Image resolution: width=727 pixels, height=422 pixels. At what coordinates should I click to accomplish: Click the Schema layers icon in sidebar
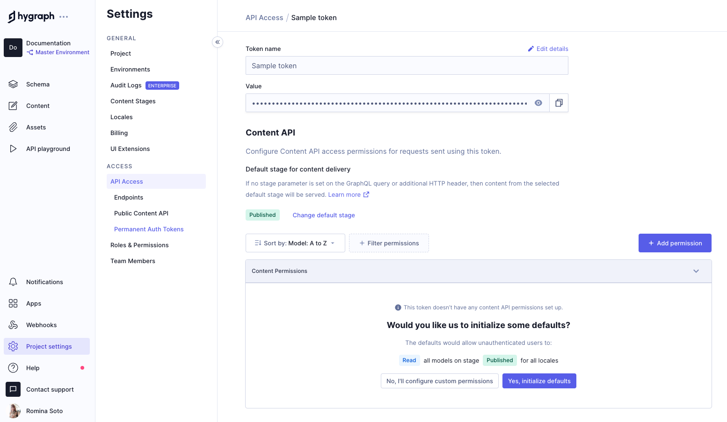(x=13, y=84)
